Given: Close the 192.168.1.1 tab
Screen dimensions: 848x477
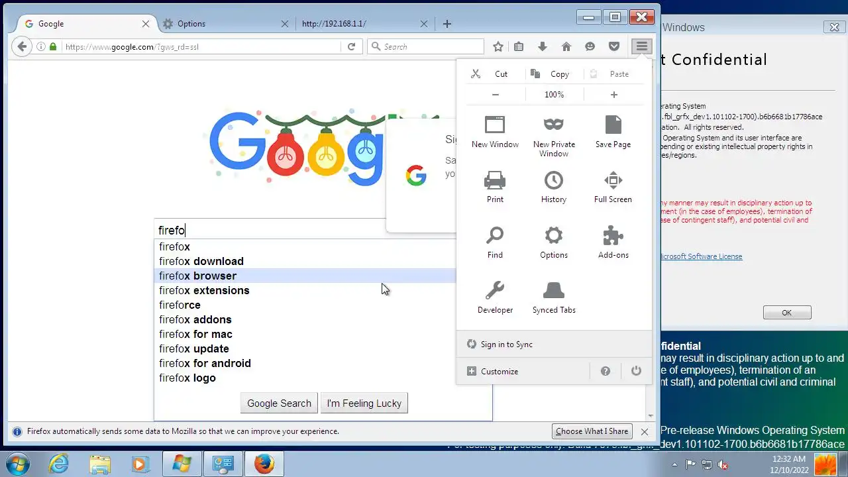Looking at the screenshot, I should (x=424, y=24).
